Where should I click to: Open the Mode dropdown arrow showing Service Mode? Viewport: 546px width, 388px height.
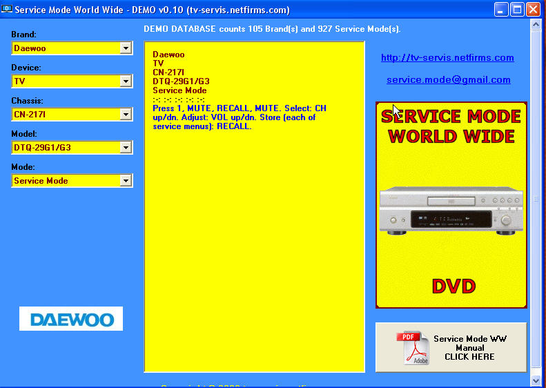pyautogui.click(x=126, y=180)
